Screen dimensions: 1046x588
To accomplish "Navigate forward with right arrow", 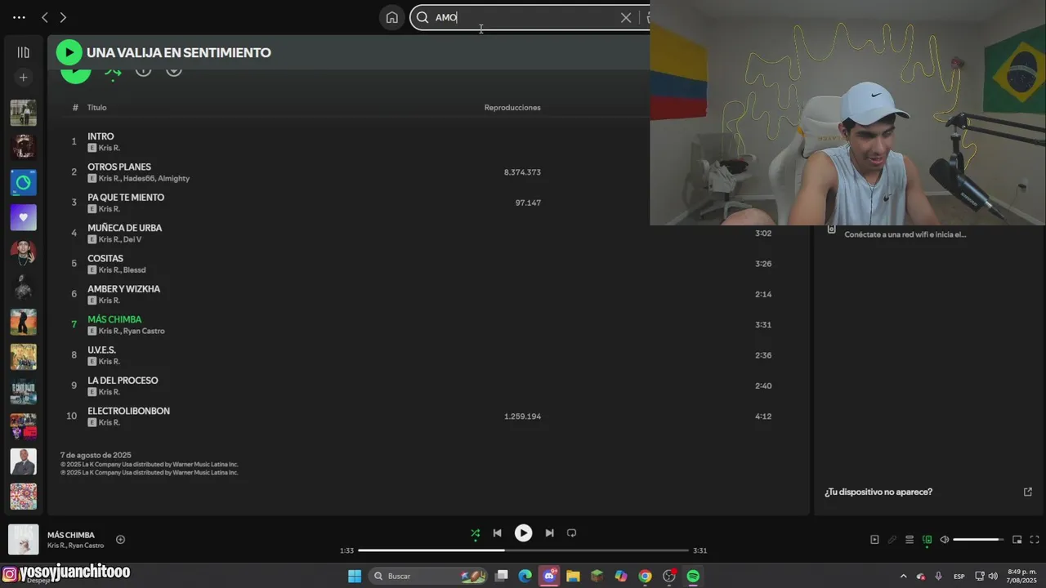I will [x=63, y=17].
